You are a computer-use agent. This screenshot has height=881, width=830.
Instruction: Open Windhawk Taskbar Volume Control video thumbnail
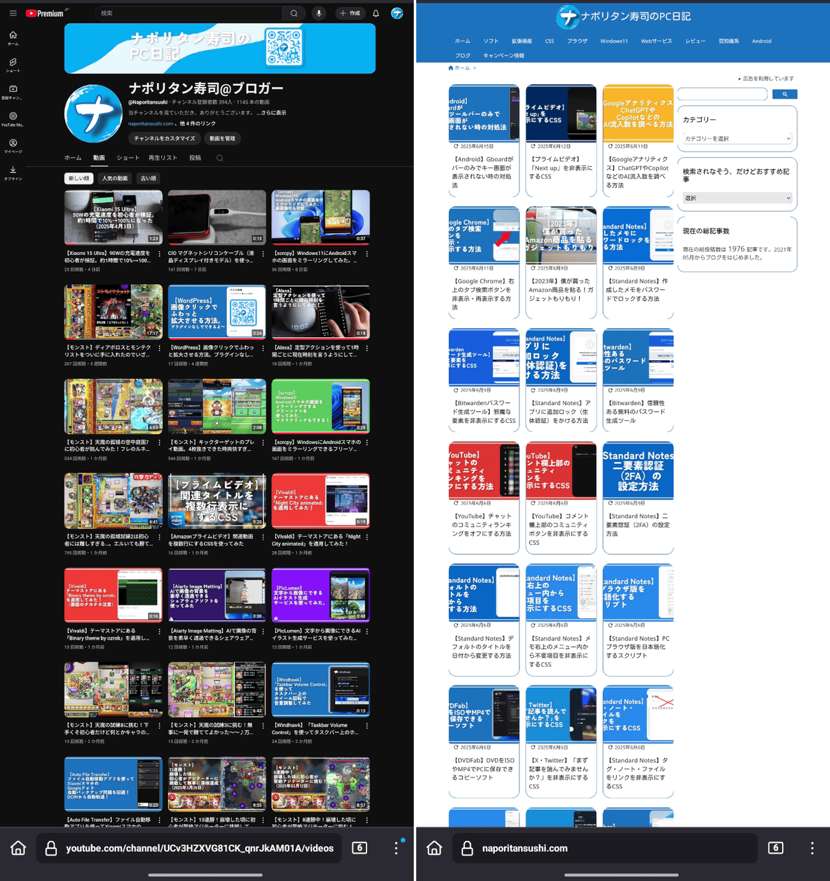click(321, 689)
